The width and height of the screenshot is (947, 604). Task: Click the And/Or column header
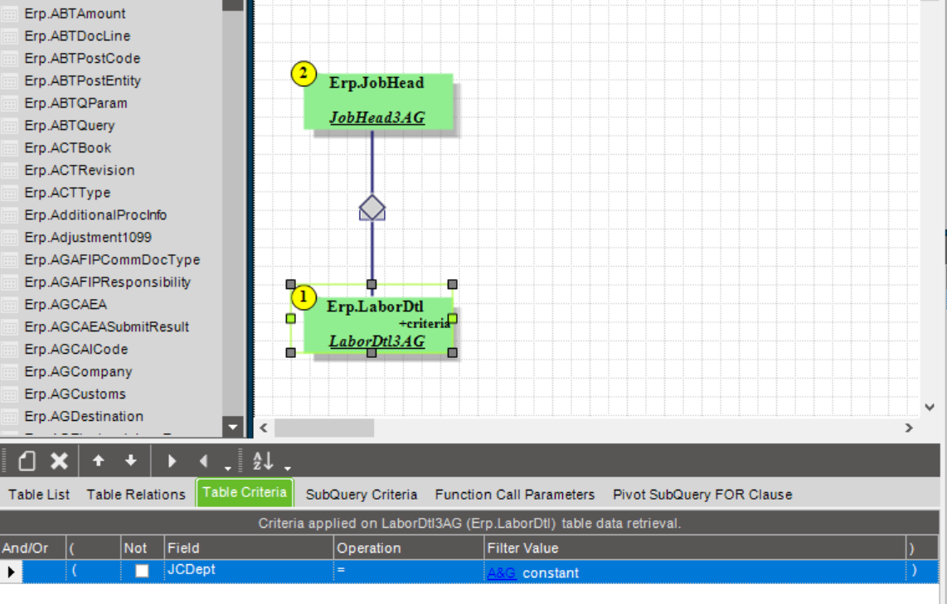point(32,548)
